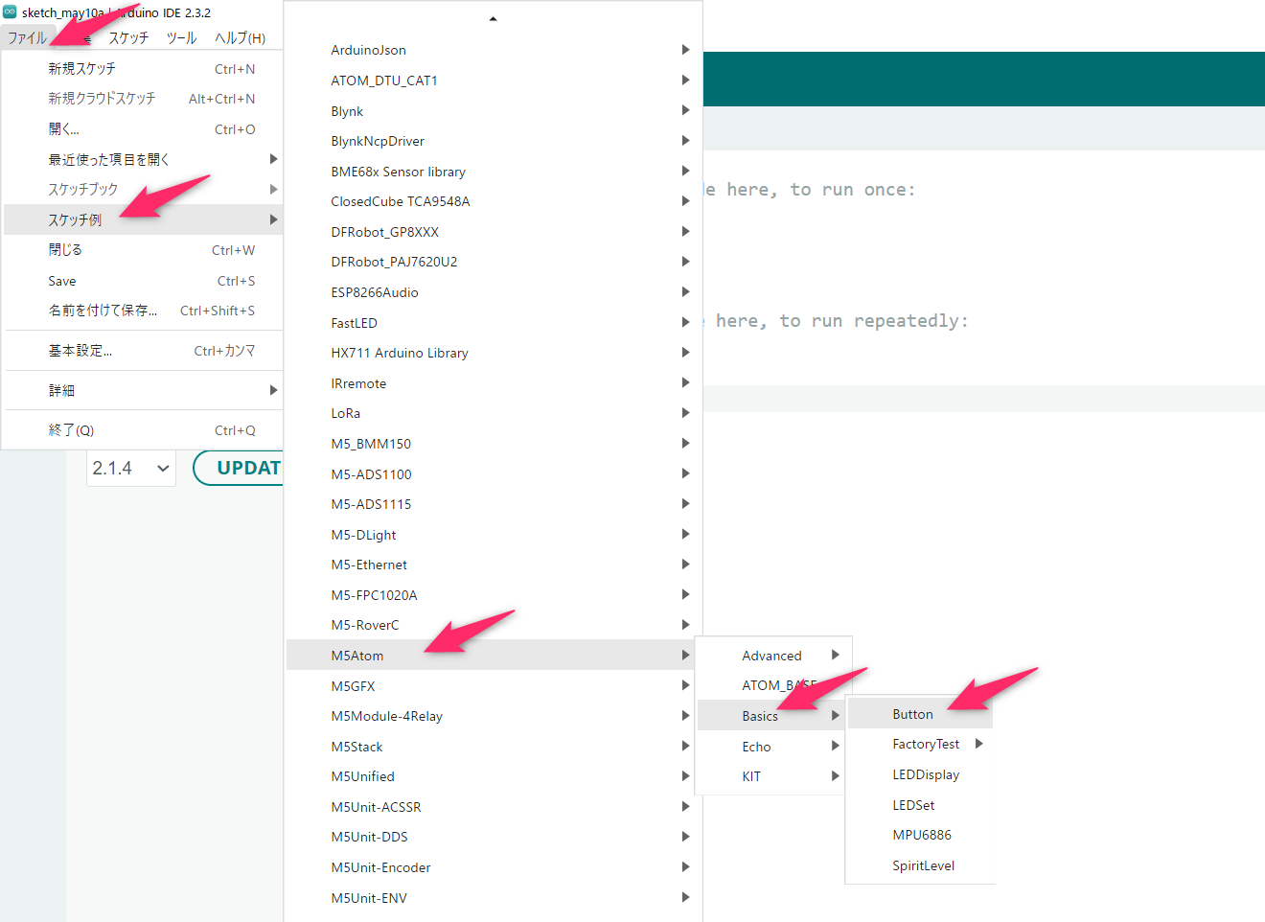Expand スケッチ例 submenu
Screen dimensions: 1265x922
144,219
